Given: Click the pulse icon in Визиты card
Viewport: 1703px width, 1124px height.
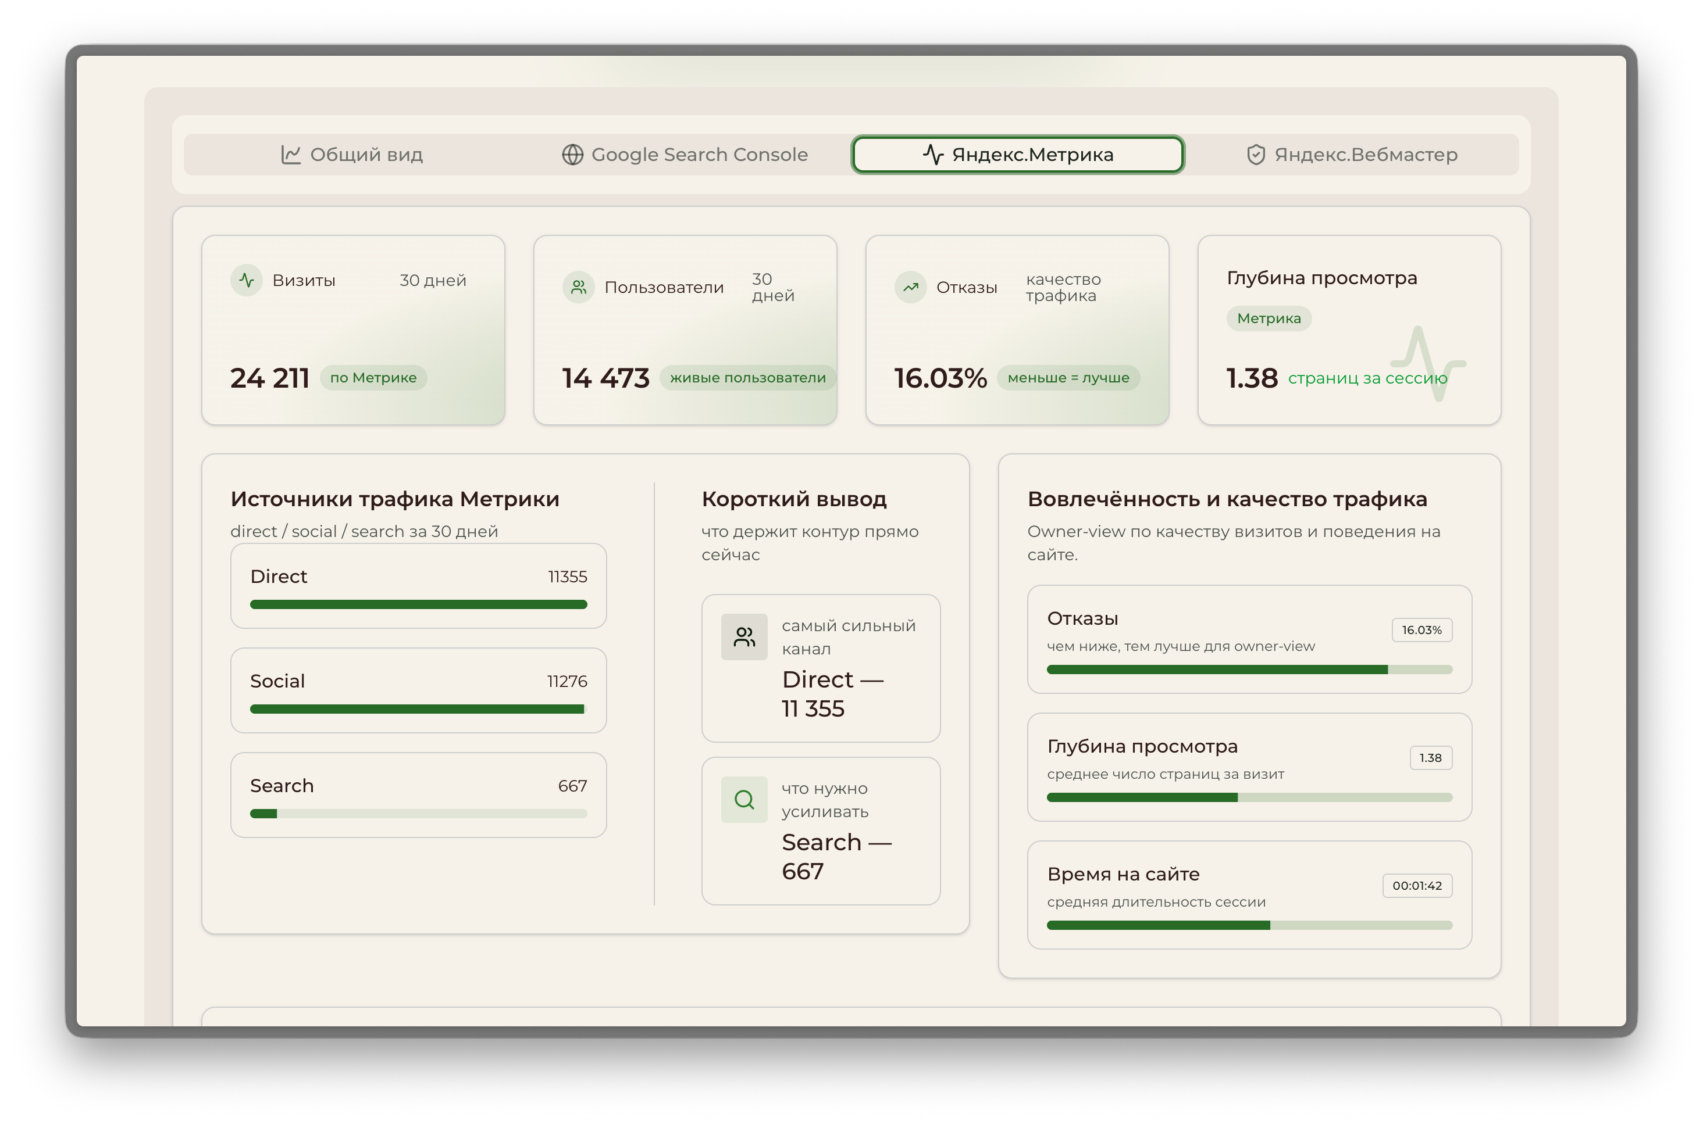Looking at the screenshot, I should pyautogui.click(x=246, y=280).
